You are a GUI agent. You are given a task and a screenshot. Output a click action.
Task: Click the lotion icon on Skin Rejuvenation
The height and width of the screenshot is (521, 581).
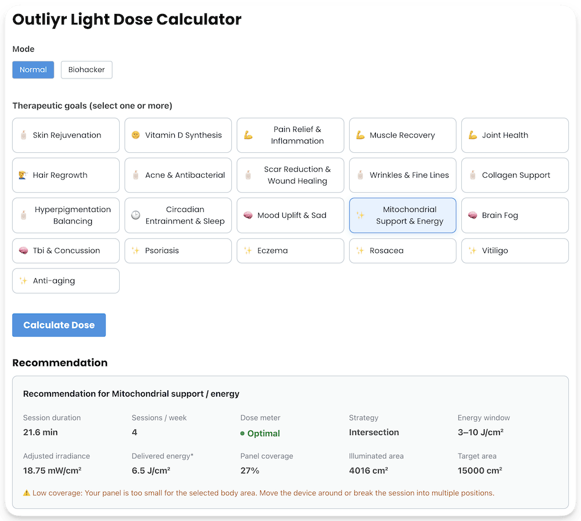(x=23, y=135)
